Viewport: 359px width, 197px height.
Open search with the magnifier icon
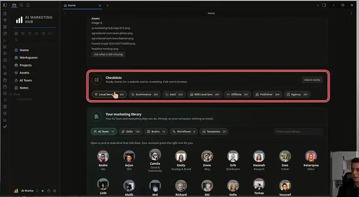click(21, 5)
